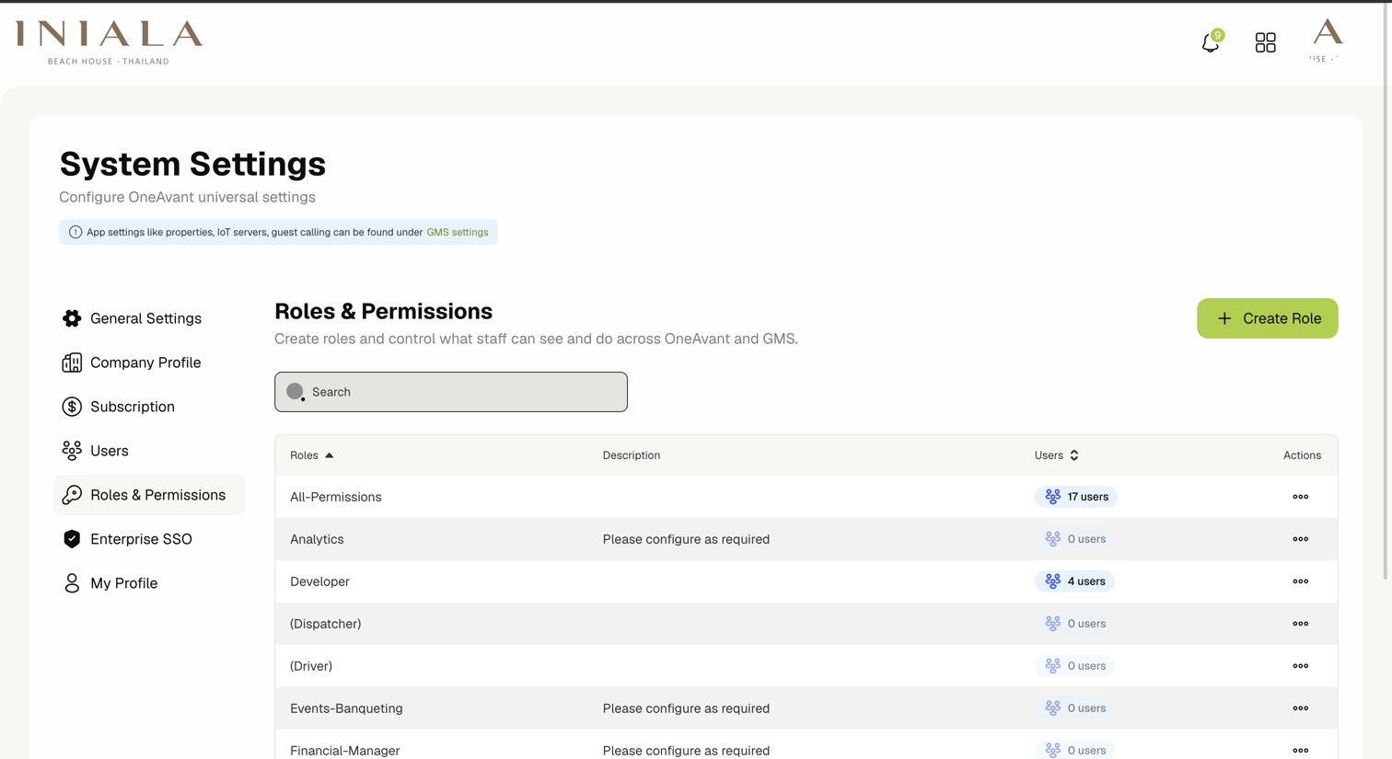
Task: Open actions menu for the Events-Banqueting role
Action: click(x=1300, y=708)
